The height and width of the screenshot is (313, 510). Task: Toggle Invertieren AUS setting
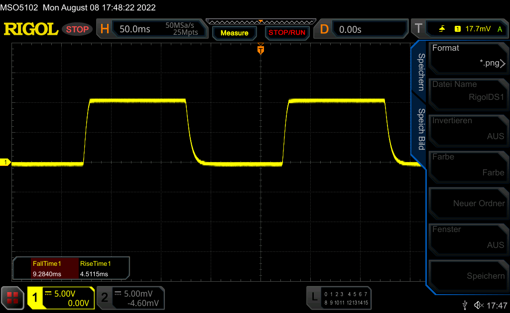pyautogui.click(x=468, y=128)
